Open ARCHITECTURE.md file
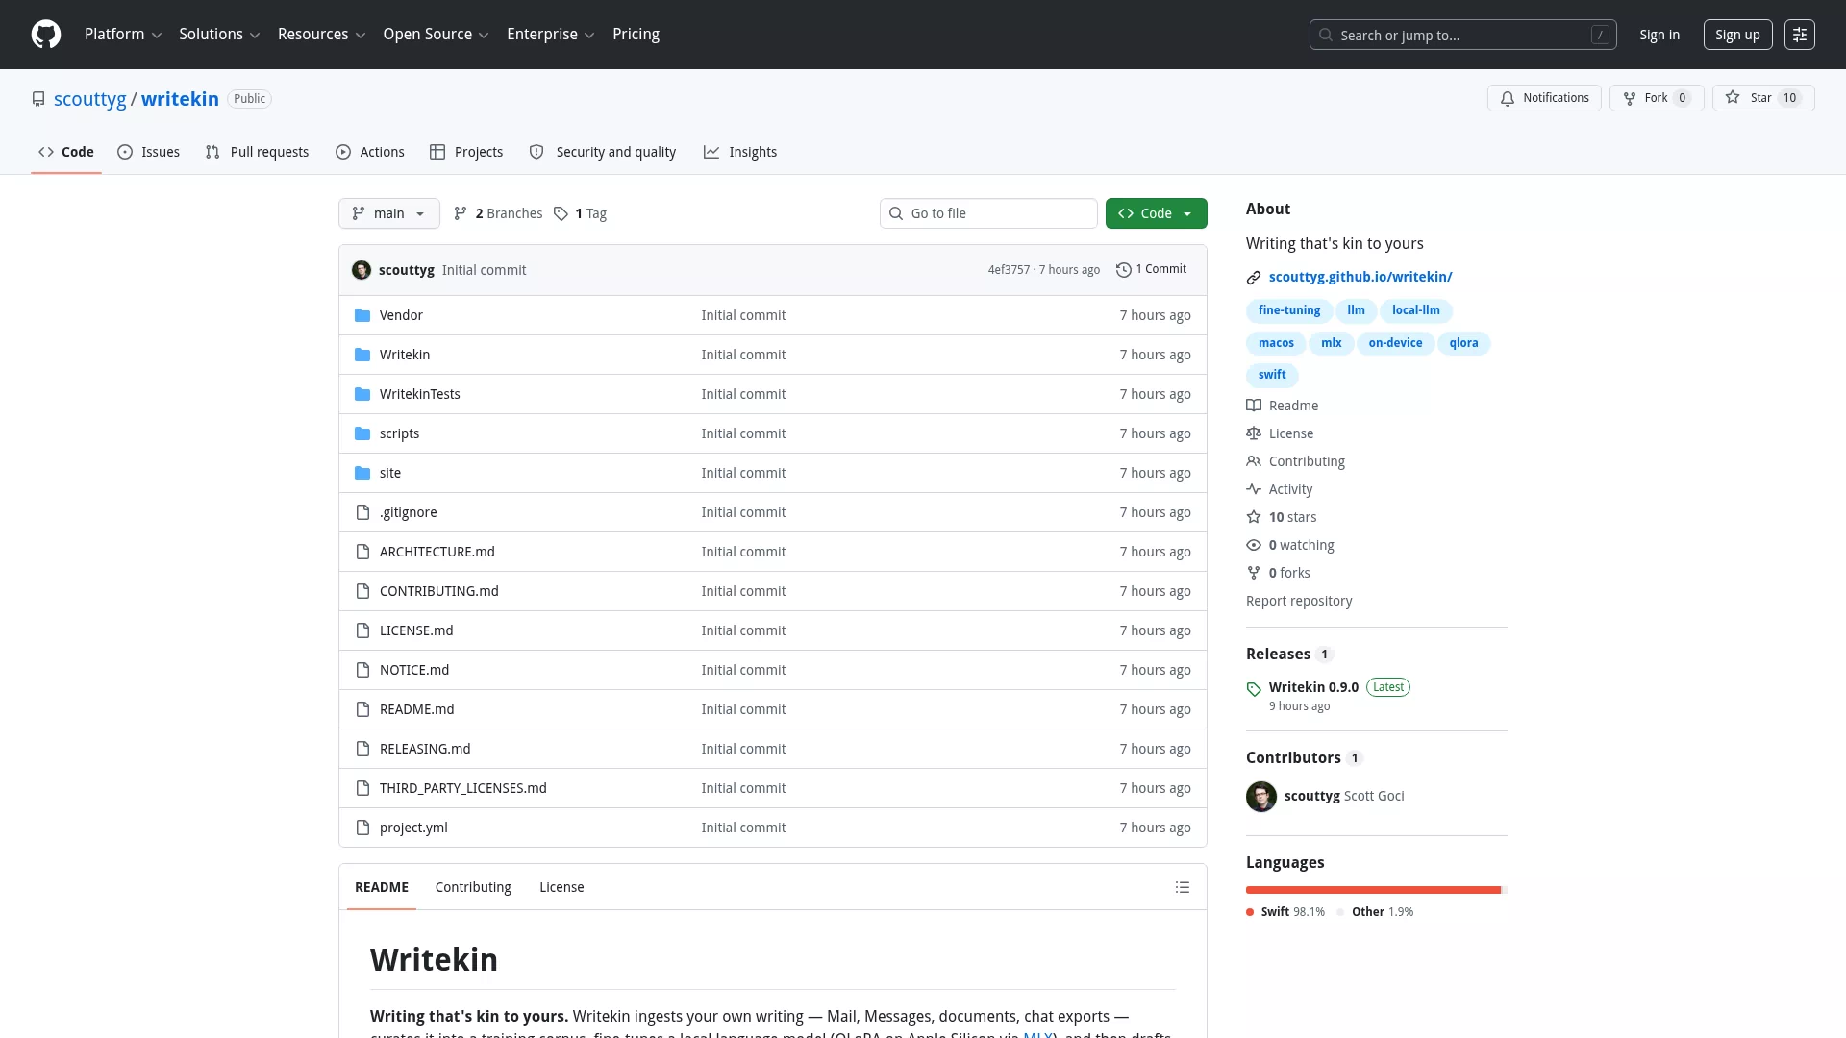 click(437, 552)
